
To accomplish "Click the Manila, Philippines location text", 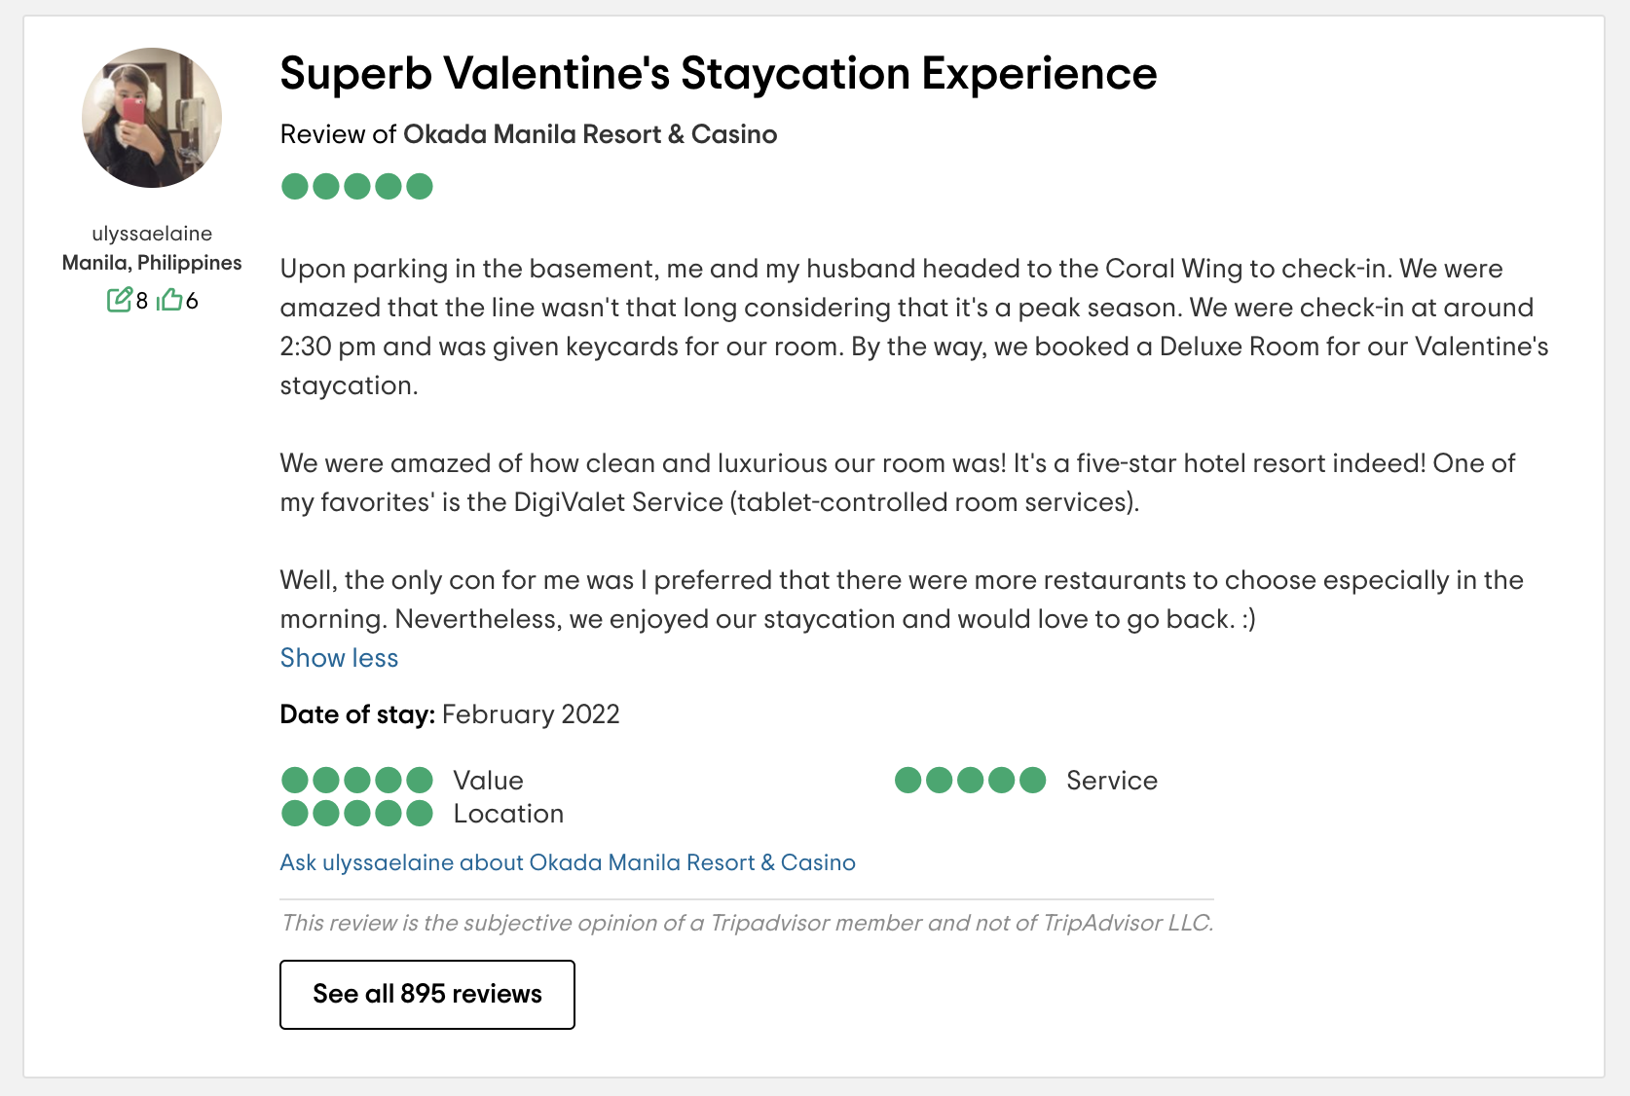I will (x=152, y=263).
